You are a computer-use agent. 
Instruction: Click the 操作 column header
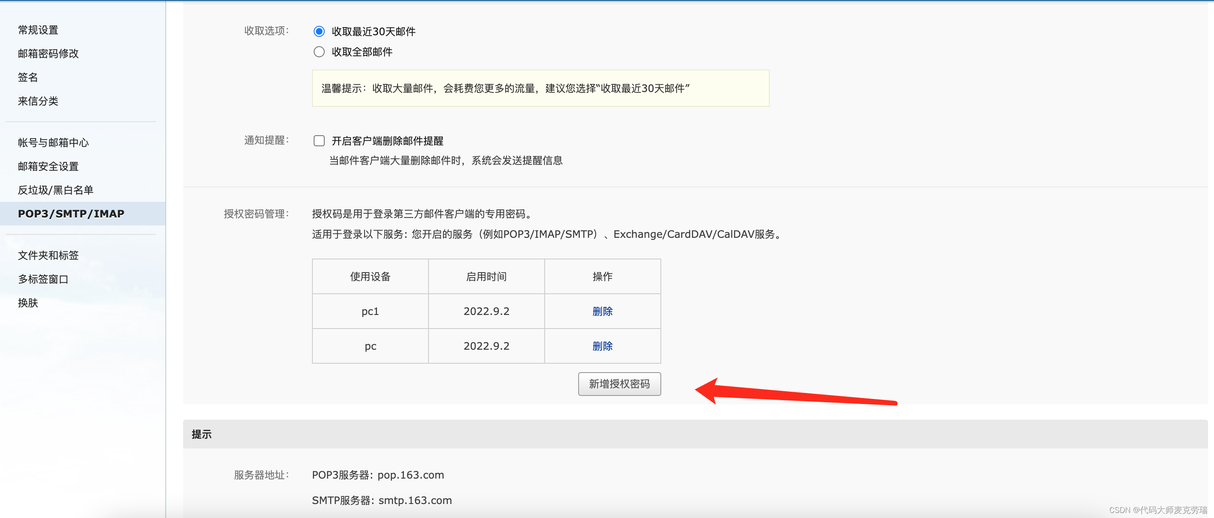tap(602, 276)
